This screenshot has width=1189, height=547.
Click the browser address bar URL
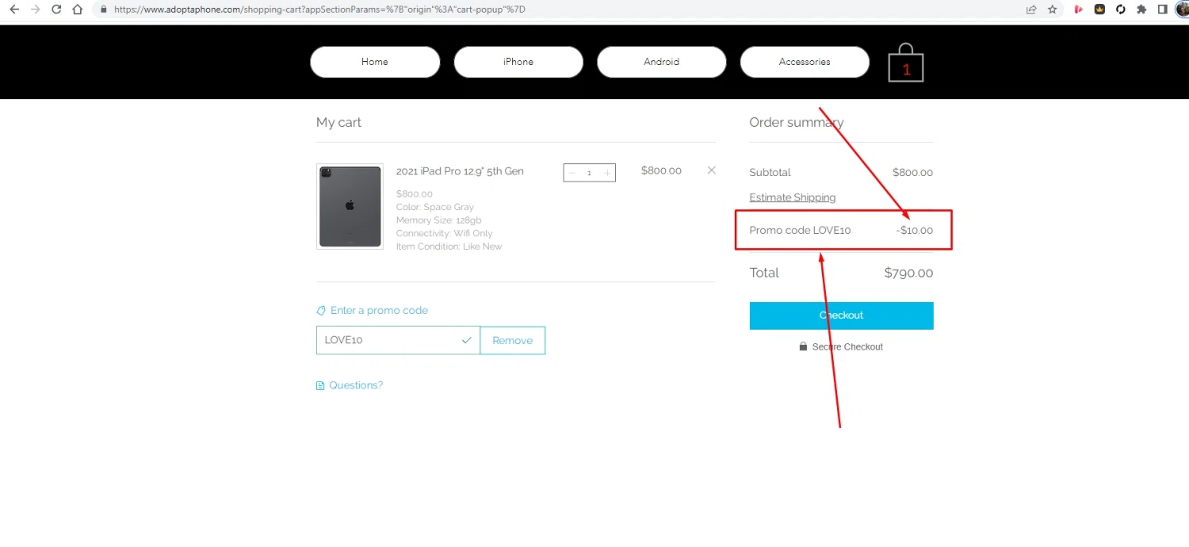pos(319,10)
